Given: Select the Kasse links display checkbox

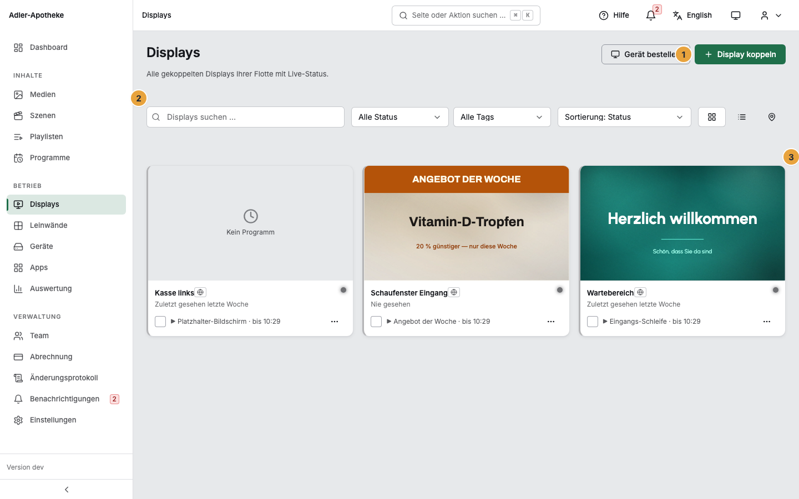Looking at the screenshot, I should tap(160, 322).
